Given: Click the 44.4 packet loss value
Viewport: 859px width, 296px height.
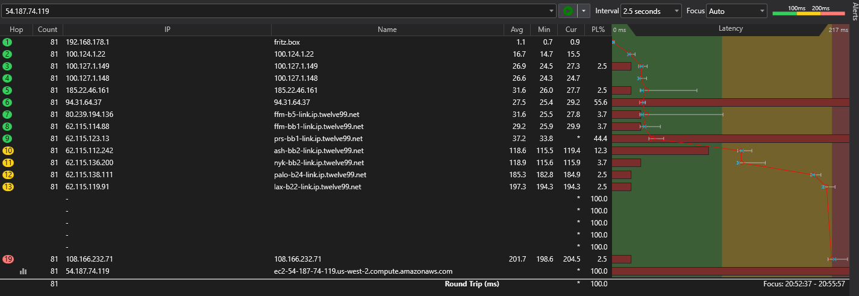Looking at the screenshot, I should 600,139.
